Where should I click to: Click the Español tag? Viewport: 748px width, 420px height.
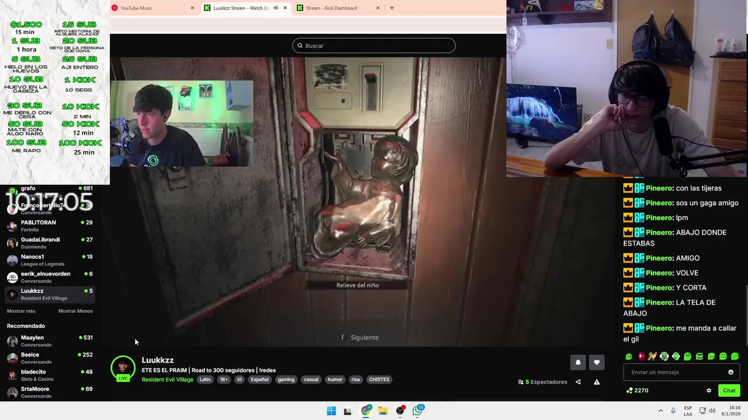pyautogui.click(x=259, y=380)
